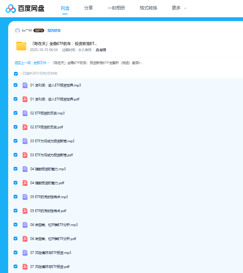Uncheck 02 ETF投资的历史.pdf checkbox
The height and width of the screenshot is (273, 243).
16,127
